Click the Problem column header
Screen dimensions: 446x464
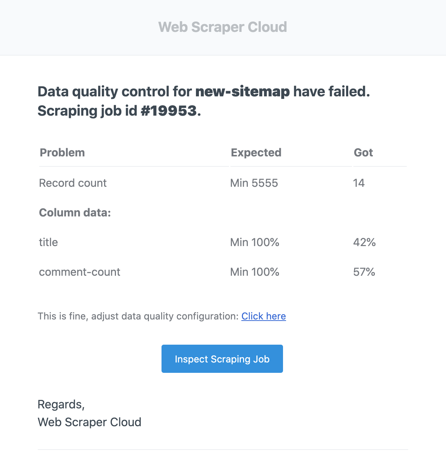coord(62,153)
